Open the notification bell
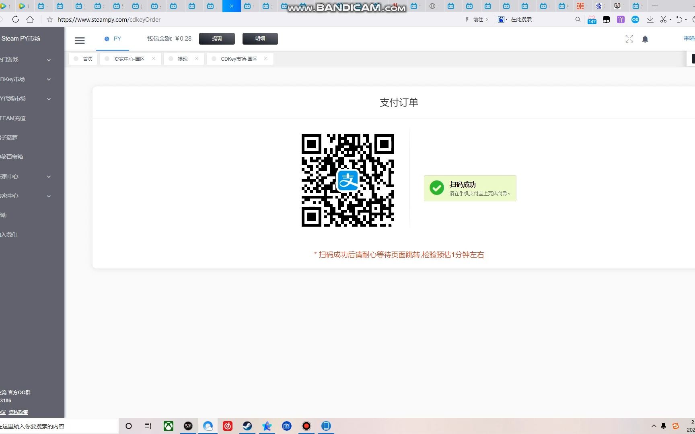Viewport: 695px width, 434px height. tap(645, 39)
